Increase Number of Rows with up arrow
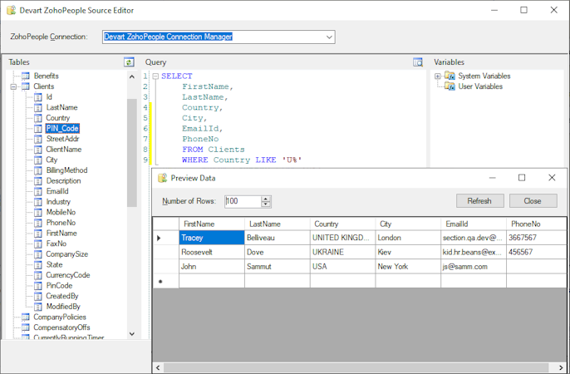Viewport: 570px width, 374px height. (x=266, y=199)
